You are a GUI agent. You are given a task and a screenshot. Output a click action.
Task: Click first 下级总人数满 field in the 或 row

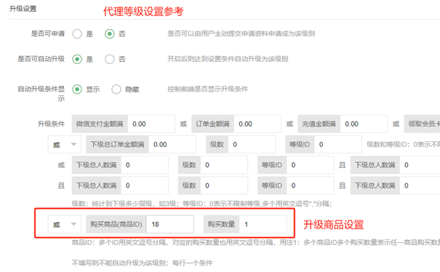point(145,165)
